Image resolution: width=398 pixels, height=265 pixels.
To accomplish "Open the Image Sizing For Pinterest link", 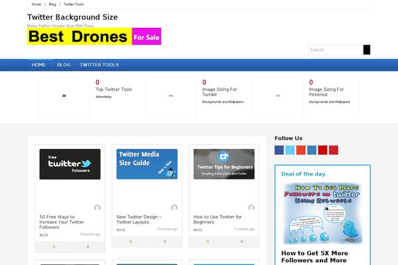I will [x=326, y=92].
